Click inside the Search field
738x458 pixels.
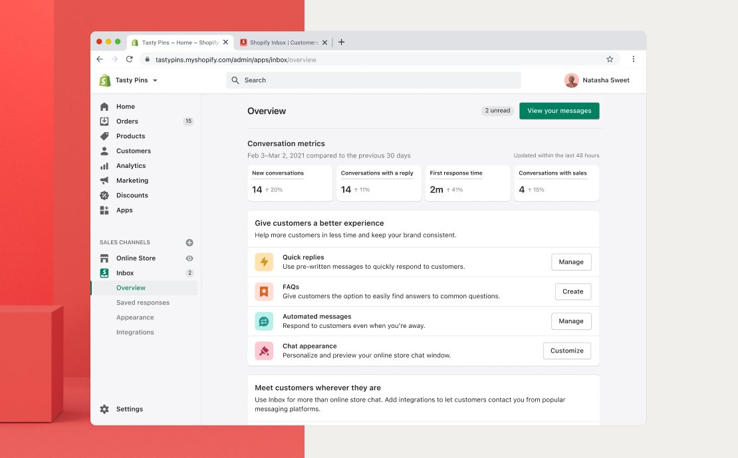click(x=332, y=80)
